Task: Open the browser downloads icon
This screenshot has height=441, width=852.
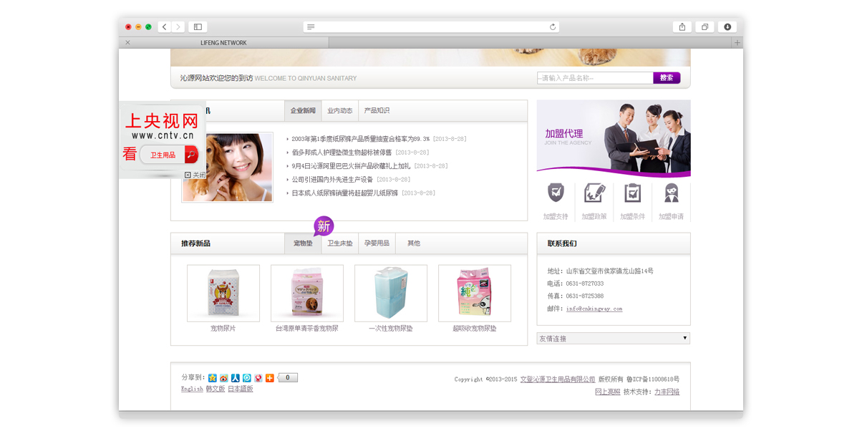Action: [727, 27]
